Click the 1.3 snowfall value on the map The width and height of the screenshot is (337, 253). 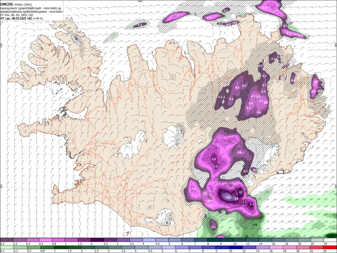(216, 144)
